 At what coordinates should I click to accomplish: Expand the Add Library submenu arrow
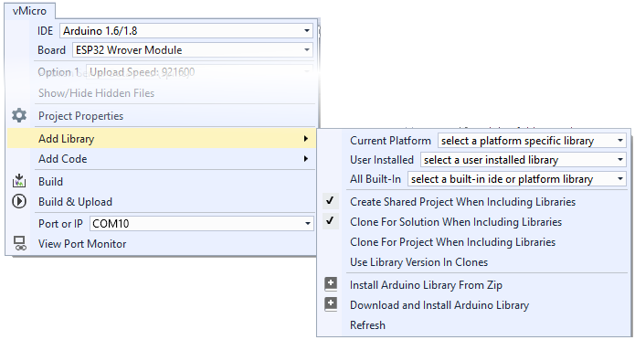coord(306,139)
